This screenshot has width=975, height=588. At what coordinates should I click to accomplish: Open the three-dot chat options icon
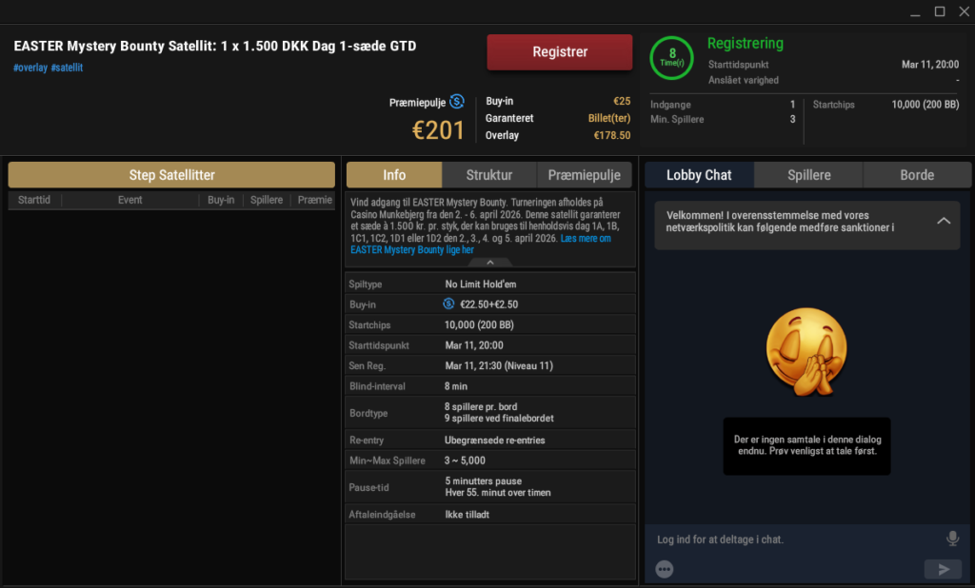point(665,569)
